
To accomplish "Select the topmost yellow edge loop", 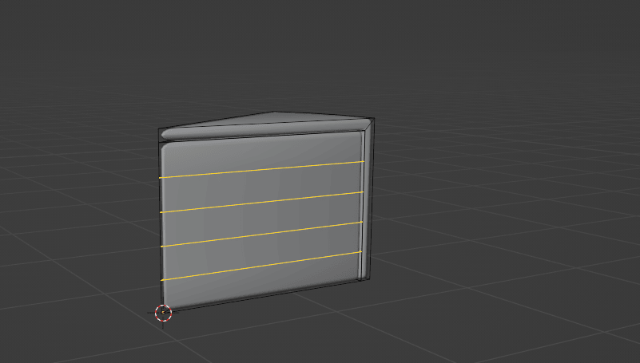I will point(262,169).
